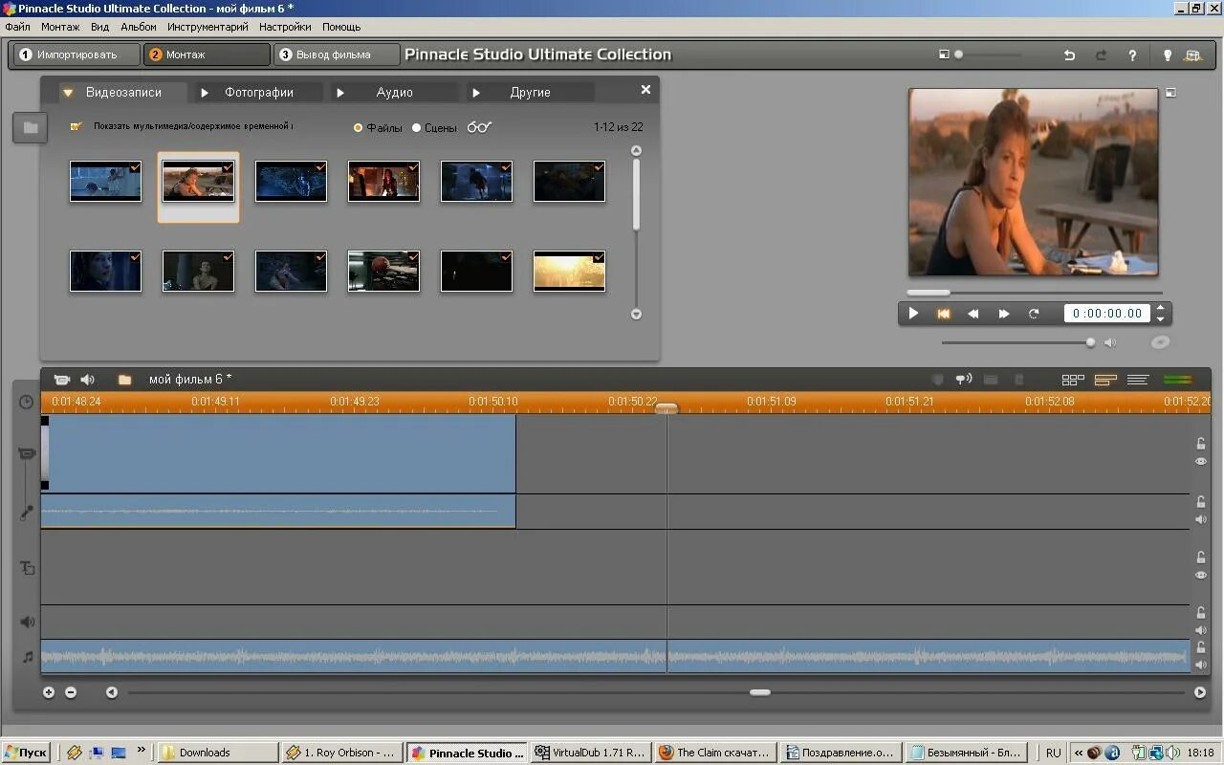Hide the video track with eye icon
The width and height of the screenshot is (1224, 765).
click(1201, 462)
